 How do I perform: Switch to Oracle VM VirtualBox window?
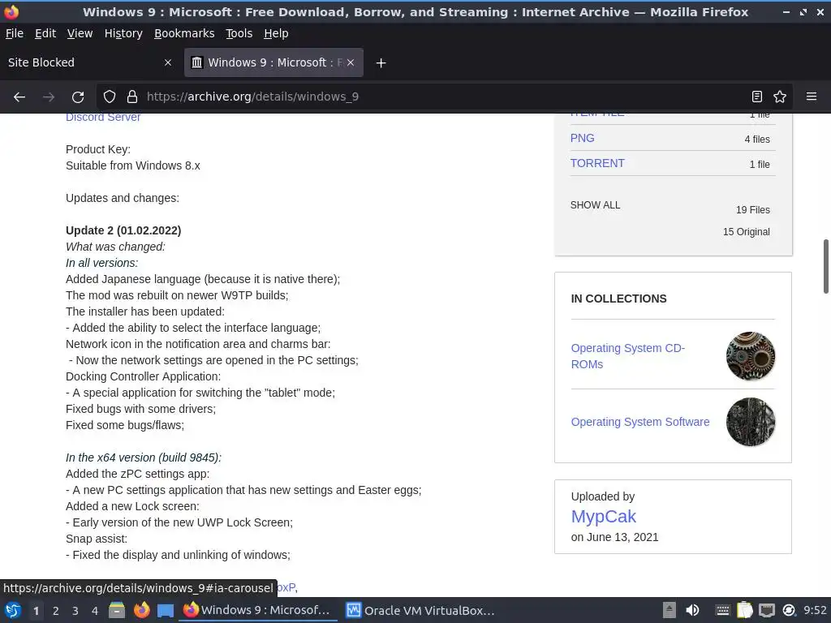point(420,610)
